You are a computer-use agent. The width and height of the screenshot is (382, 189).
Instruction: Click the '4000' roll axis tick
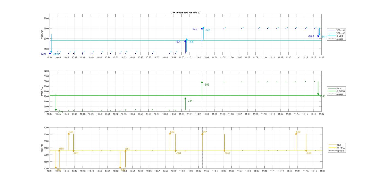(x=46, y=127)
